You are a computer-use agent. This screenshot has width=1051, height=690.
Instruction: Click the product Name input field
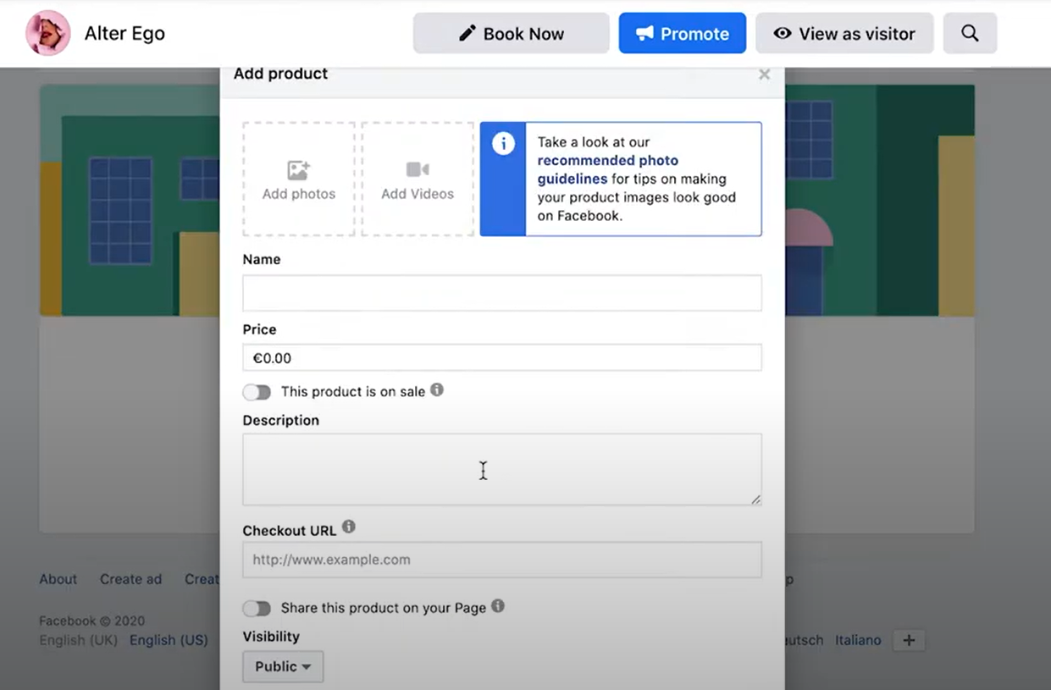coord(501,293)
